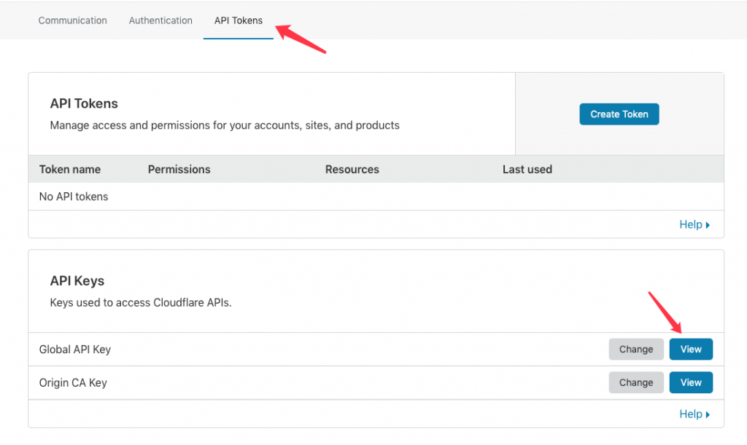Click the 'No API tokens' empty row

[74, 197]
